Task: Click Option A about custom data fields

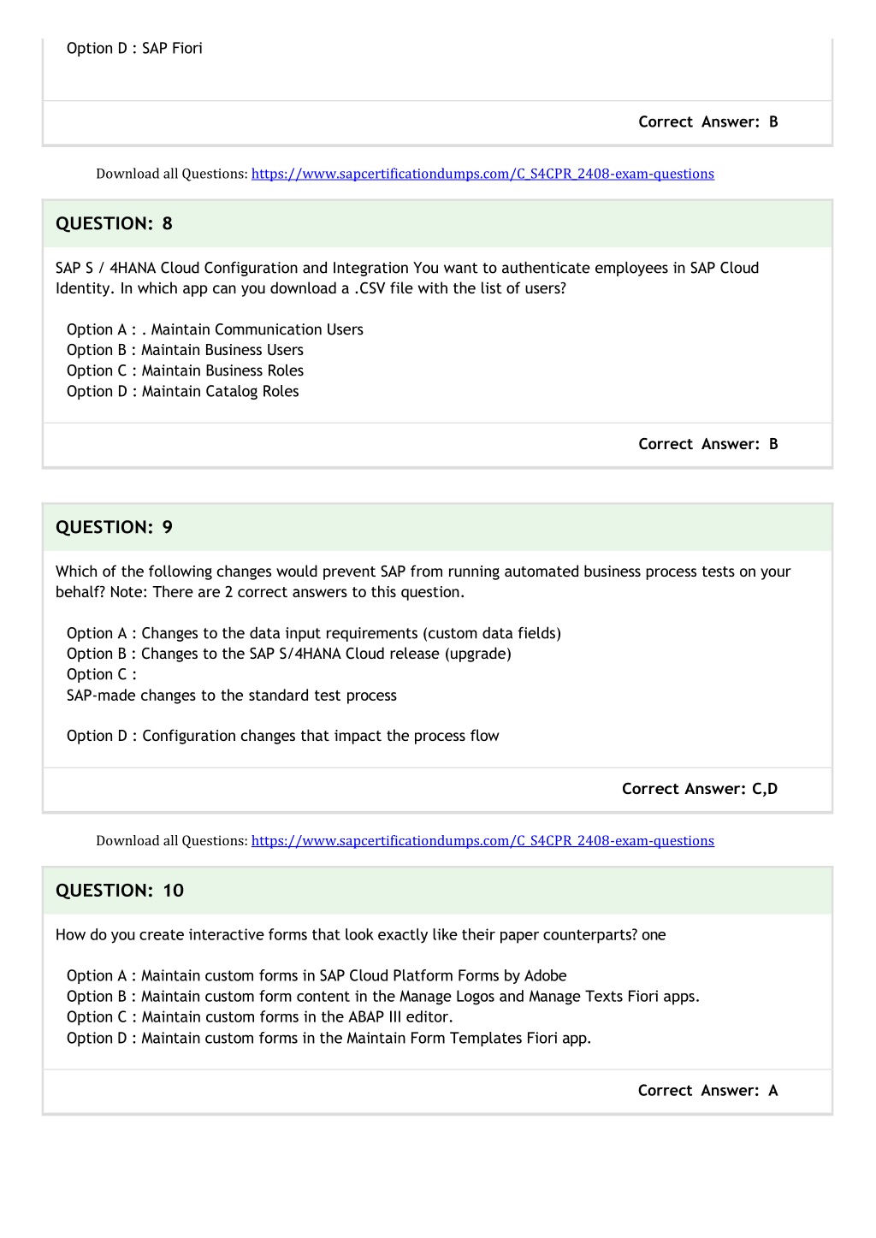Action: click(314, 633)
